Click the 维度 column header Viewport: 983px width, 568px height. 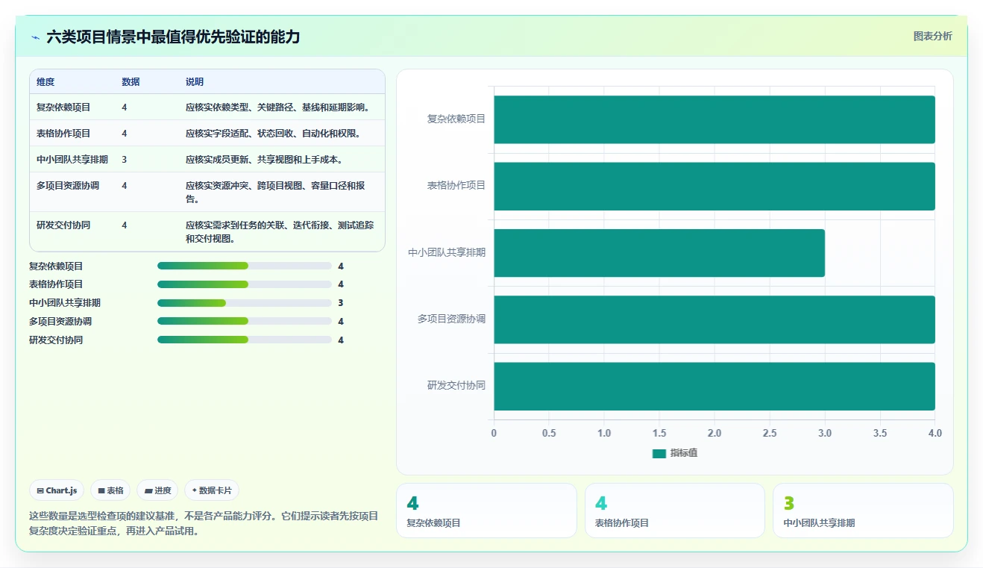point(45,82)
